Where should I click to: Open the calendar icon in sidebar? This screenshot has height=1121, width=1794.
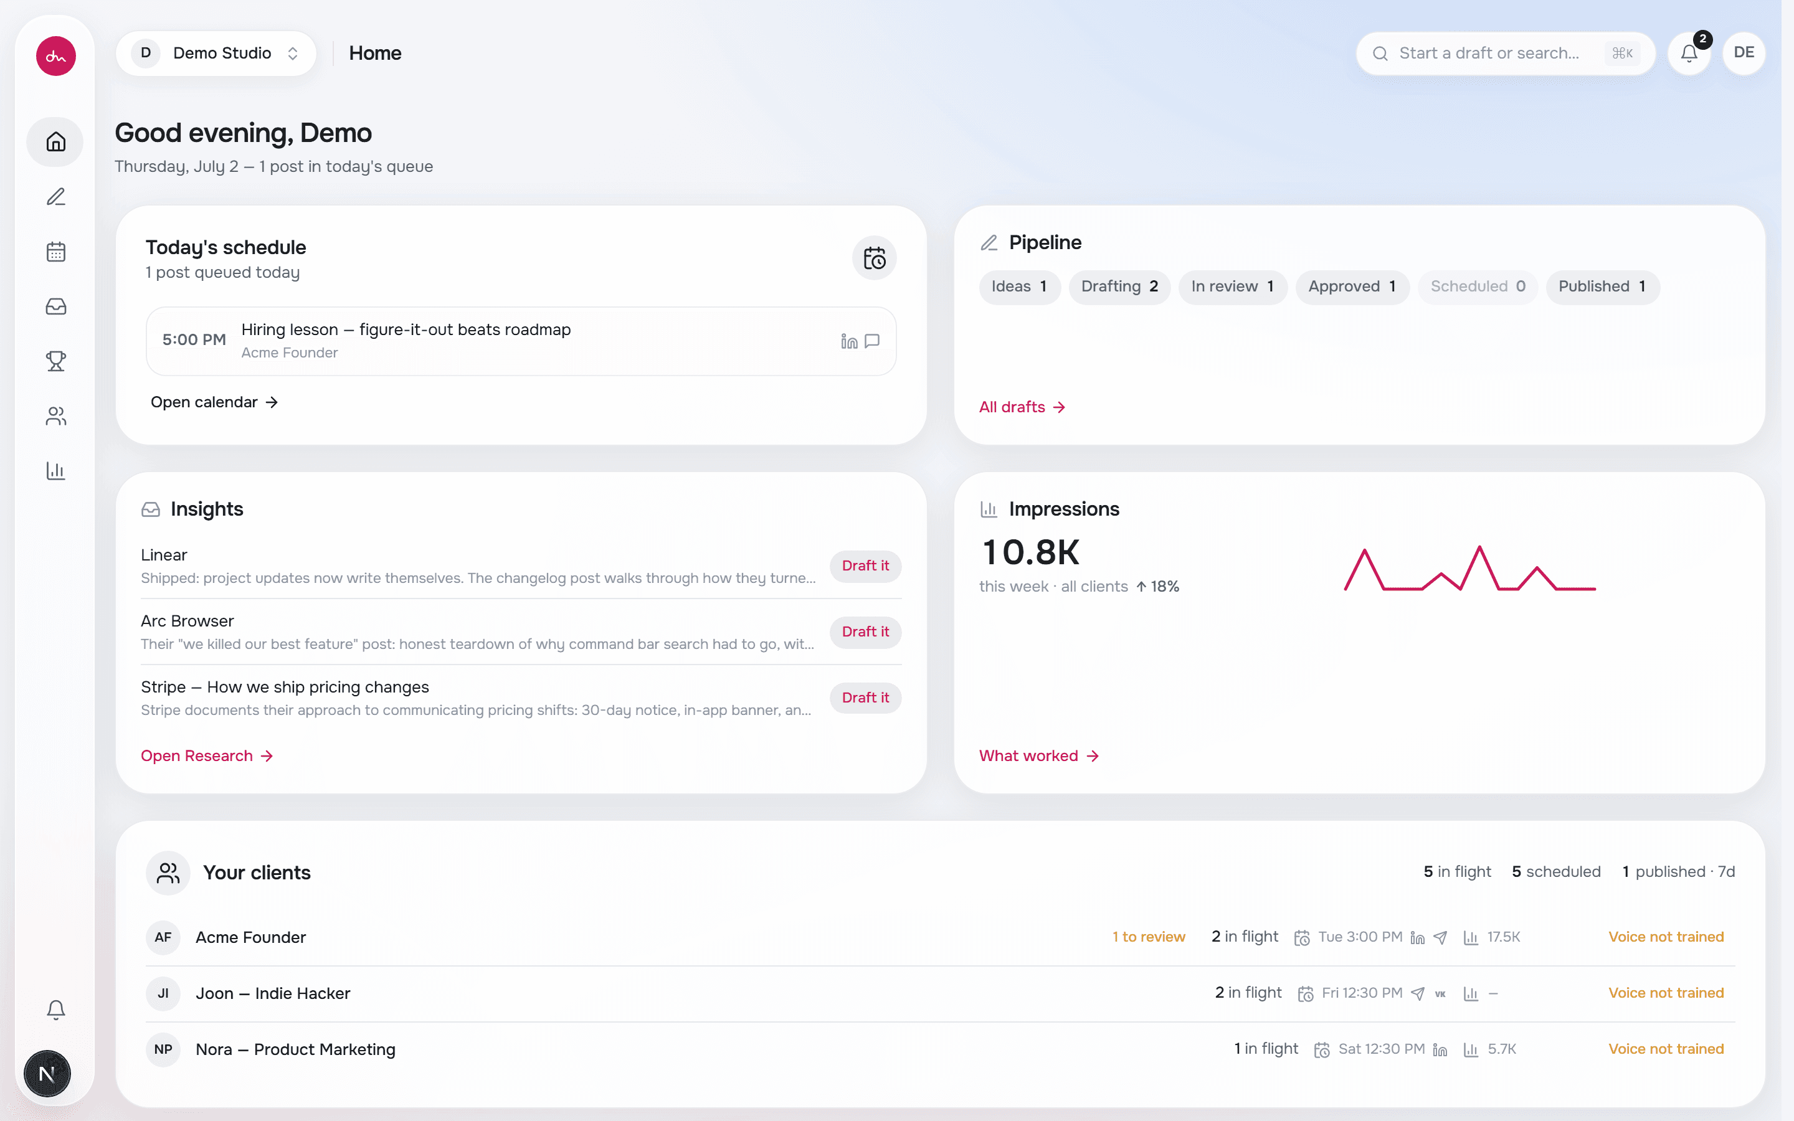(55, 252)
